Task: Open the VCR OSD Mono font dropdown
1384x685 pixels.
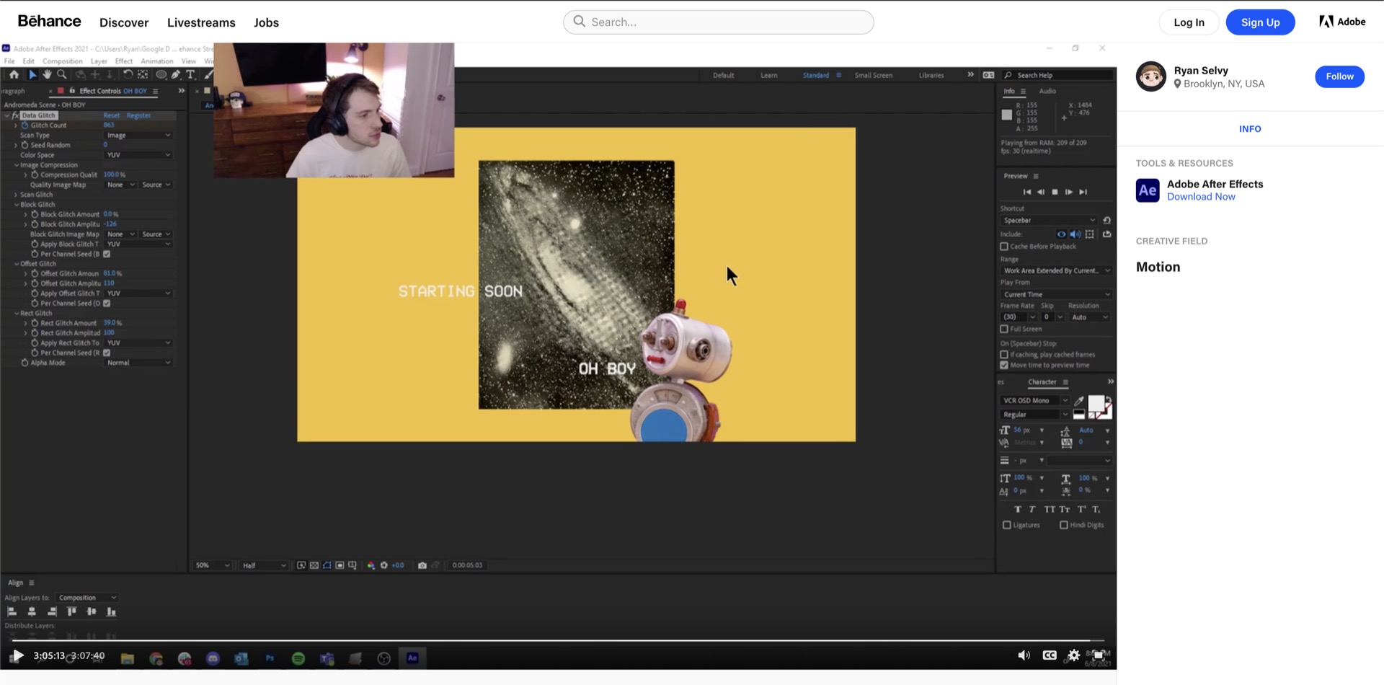Action: pyautogui.click(x=1035, y=401)
